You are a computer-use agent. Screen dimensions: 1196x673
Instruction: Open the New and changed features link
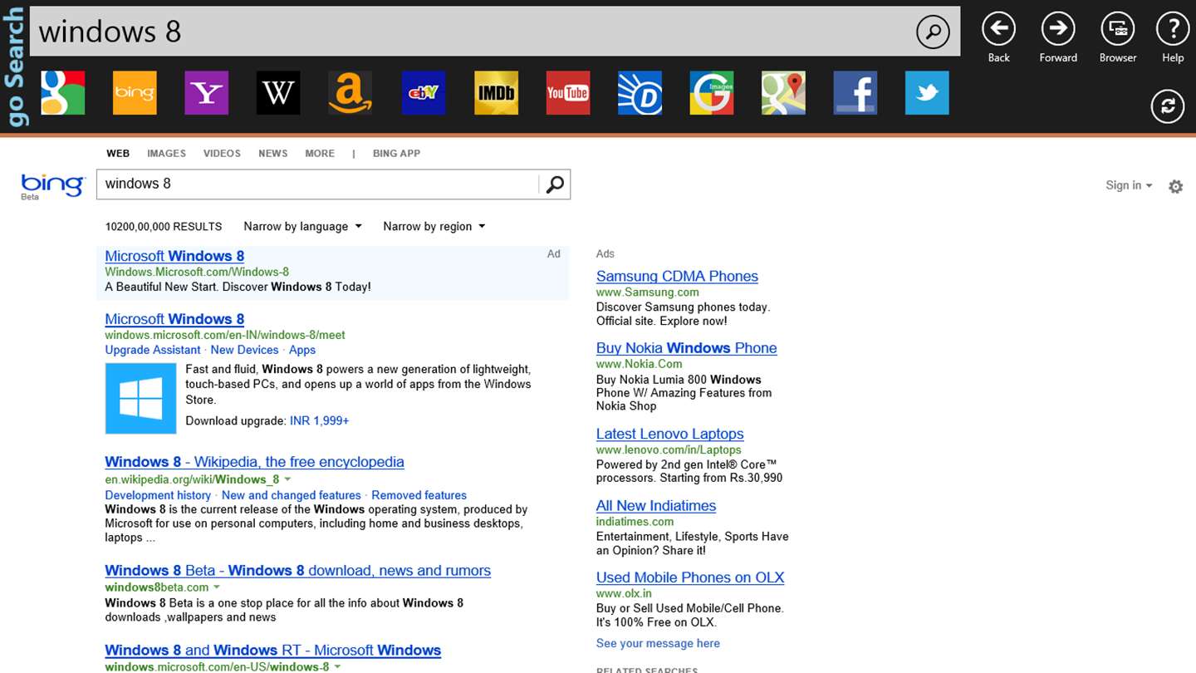coord(292,495)
